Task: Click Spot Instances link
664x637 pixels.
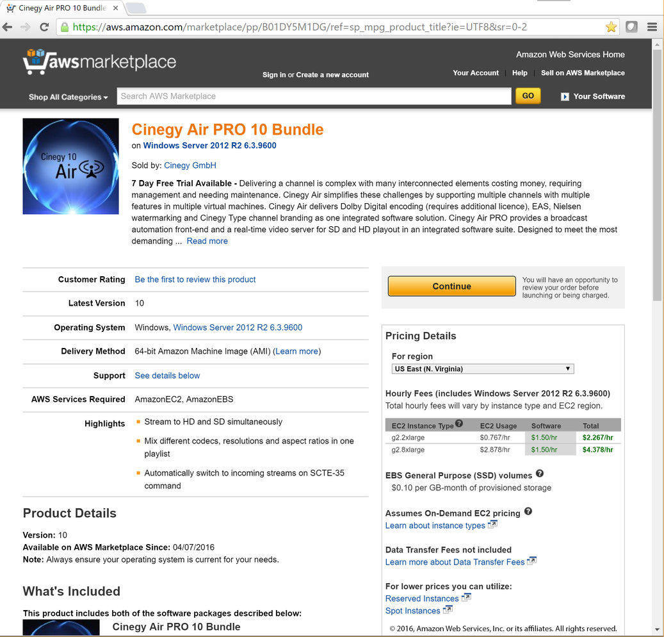Action: coord(413,611)
